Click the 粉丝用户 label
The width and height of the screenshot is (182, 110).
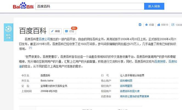(106, 86)
